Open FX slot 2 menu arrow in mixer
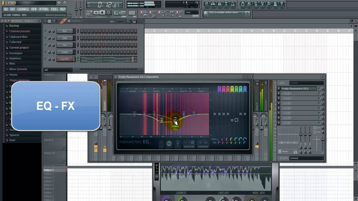358x201 pixels. [x=279, y=94]
